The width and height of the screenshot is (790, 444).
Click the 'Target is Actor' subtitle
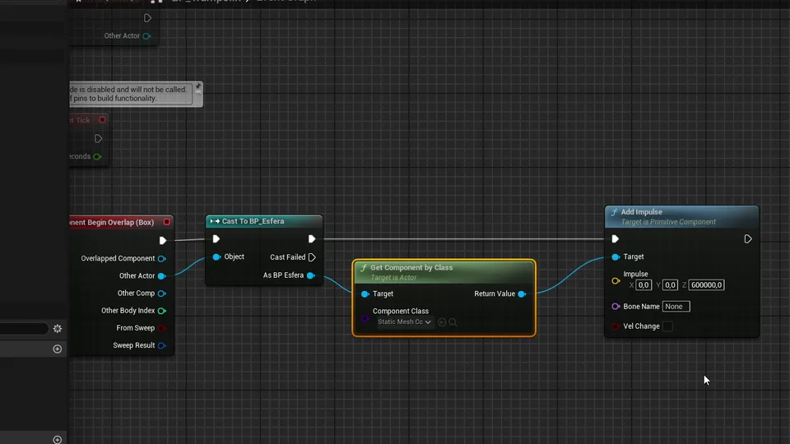click(x=393, y=278)
